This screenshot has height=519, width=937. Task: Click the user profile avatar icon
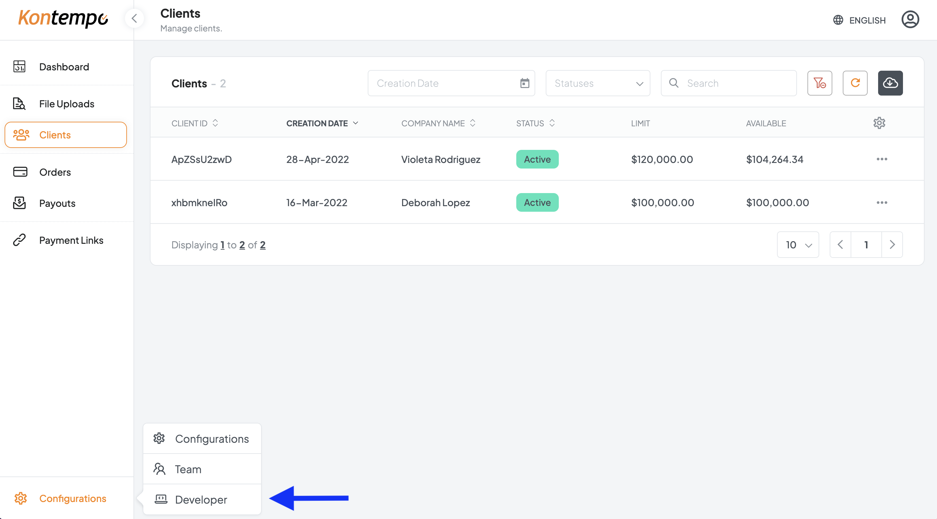click(910, 20)
